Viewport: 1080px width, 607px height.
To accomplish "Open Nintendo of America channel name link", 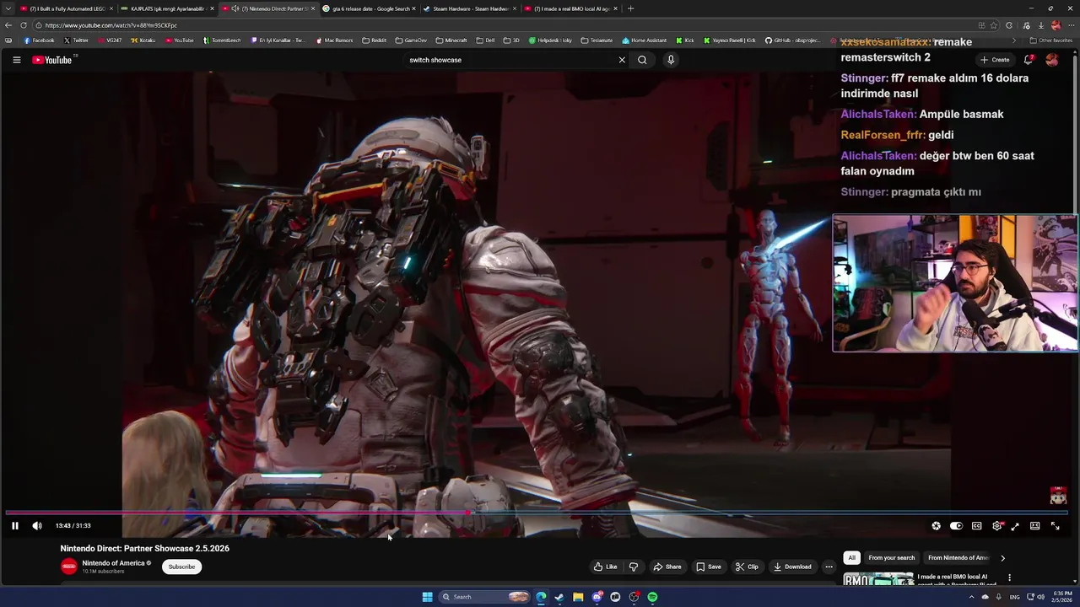I will point(113,563).
